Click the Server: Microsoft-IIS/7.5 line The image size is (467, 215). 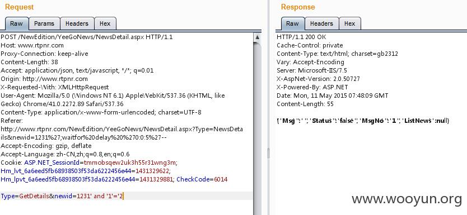coord(312,71)
